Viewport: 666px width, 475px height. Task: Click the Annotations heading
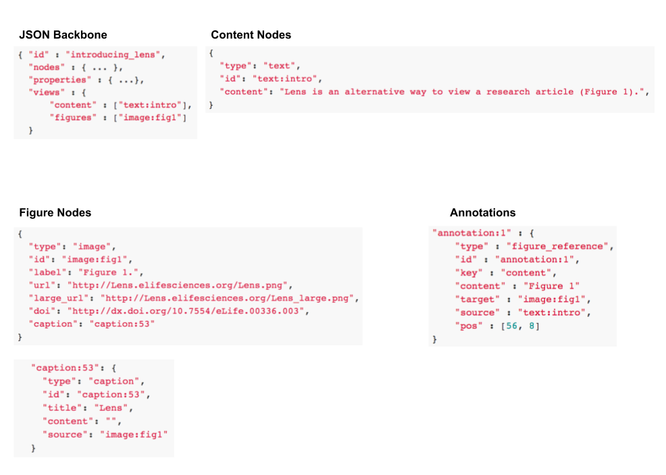pyautogui.click(x=482, y=212)
